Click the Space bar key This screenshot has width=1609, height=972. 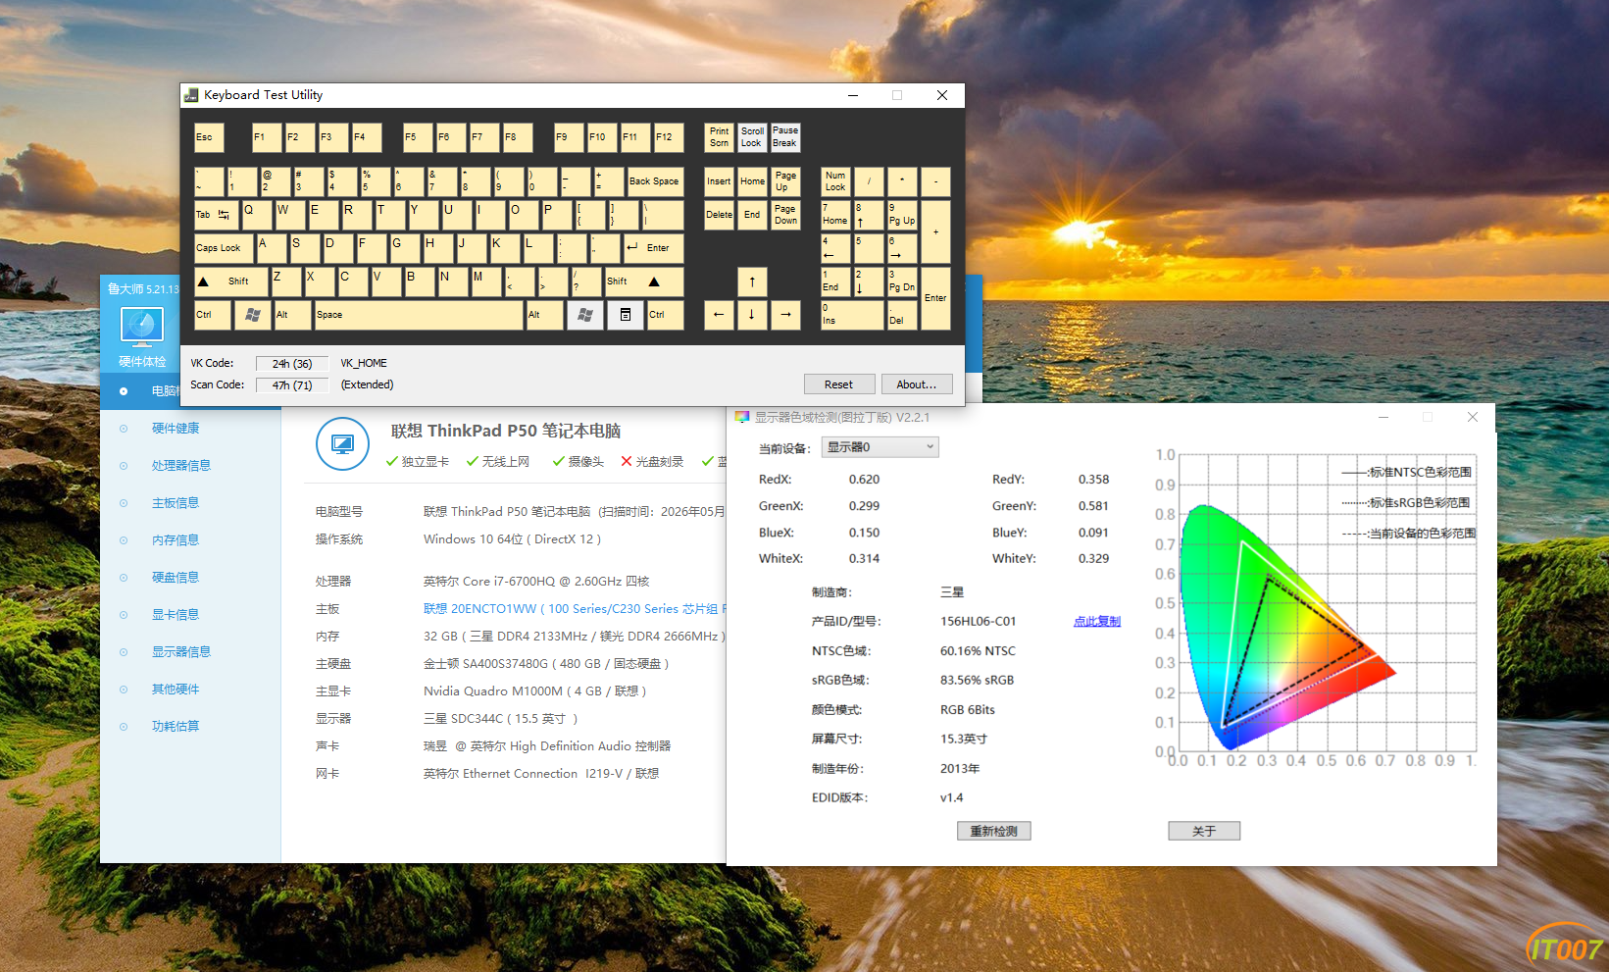(x=419, y=315)
